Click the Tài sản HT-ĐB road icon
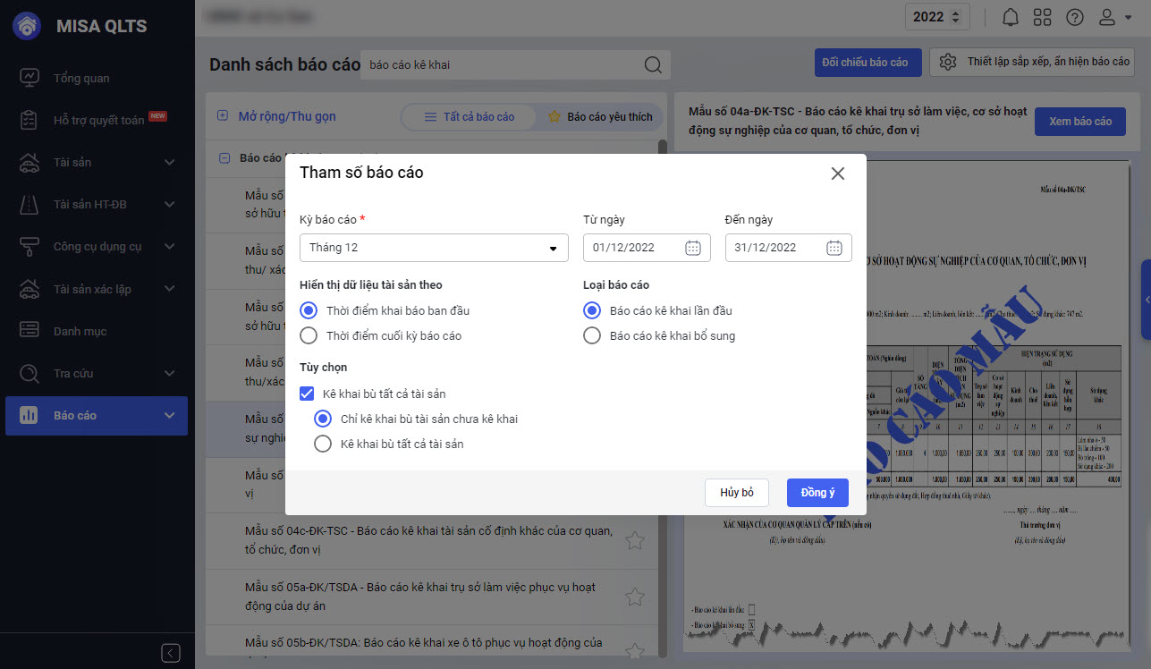This screenshot has height=669, width=1151. coord(30,205)
